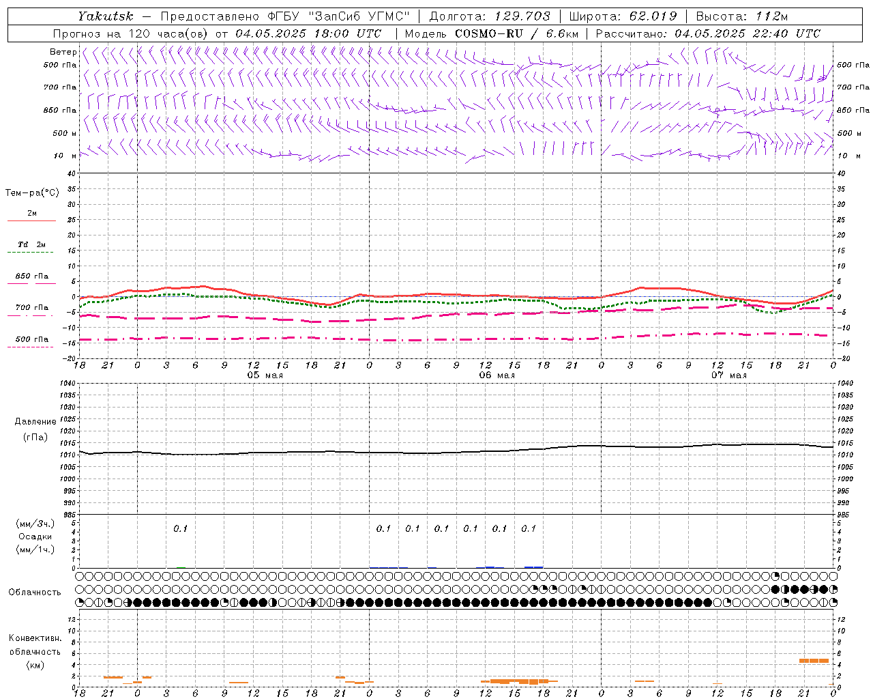This screenshot has height=699, width=873.
Task: Click the "06 мая" date label
Action: click(497, 375)
